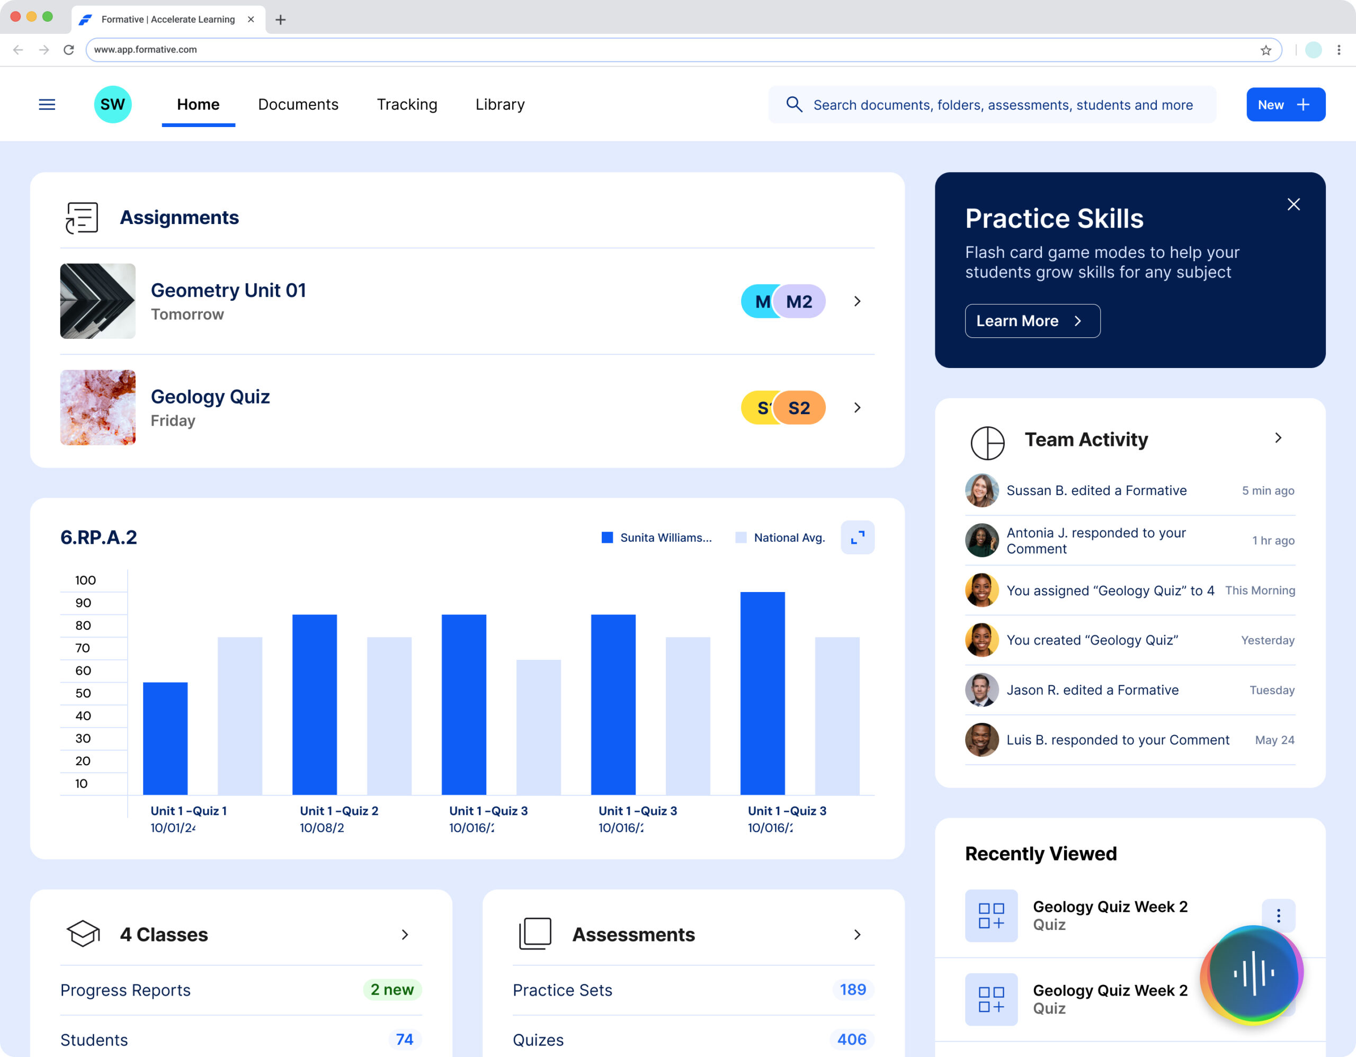Switch to the Tracking tab
This screenshot has width=1356, height=1057.
click(407, 104)
